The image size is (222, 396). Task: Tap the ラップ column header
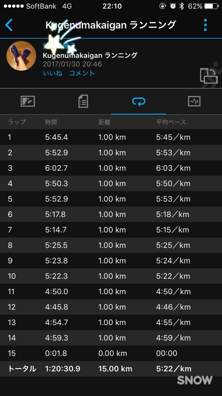pos(17,122)
